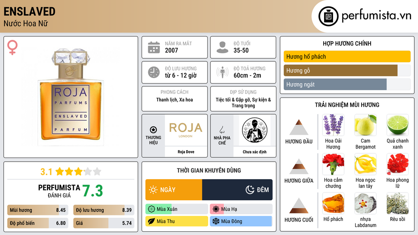This screenshot has width=418, height=235.
Task: Open the Roja Dove brand link
Action: click(186, 152)
